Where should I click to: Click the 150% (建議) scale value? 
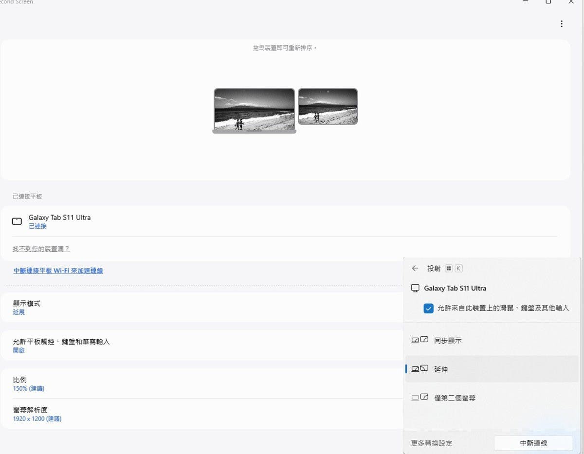point(29,389)
